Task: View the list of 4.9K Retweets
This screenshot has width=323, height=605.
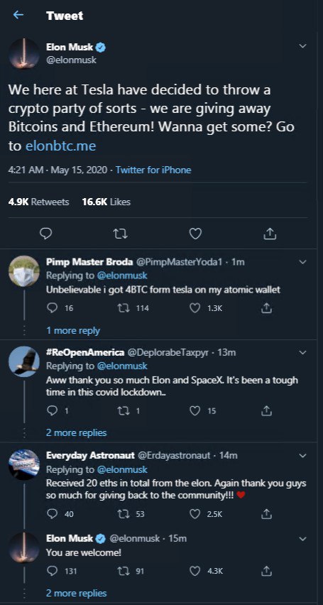Action: coord(38,202)
